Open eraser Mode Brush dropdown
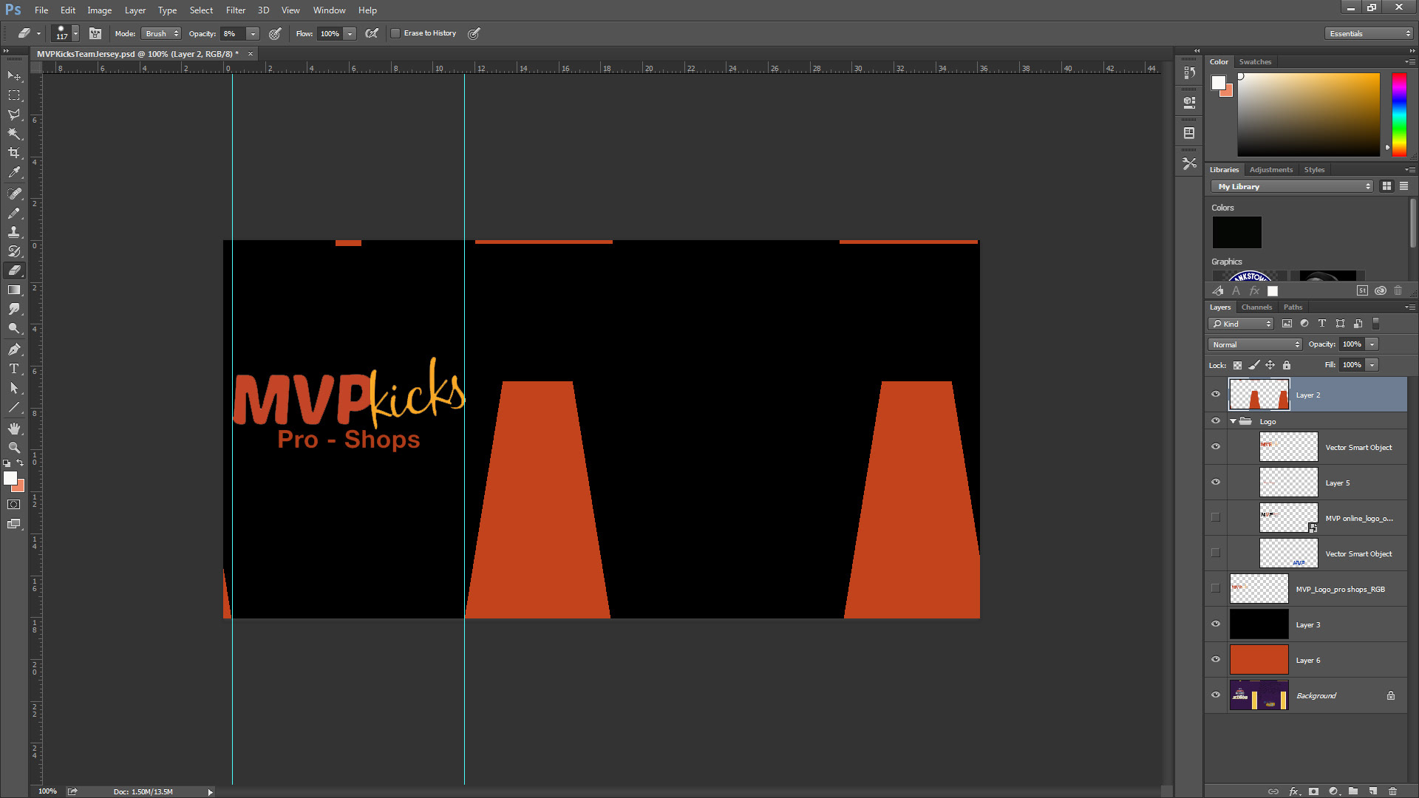 pyautogui.click(x=161, y=33)
